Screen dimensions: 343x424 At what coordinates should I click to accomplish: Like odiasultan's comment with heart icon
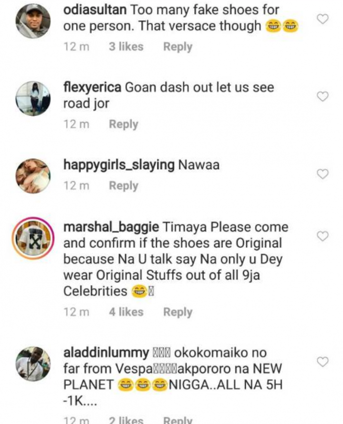(x=322, y=19)
